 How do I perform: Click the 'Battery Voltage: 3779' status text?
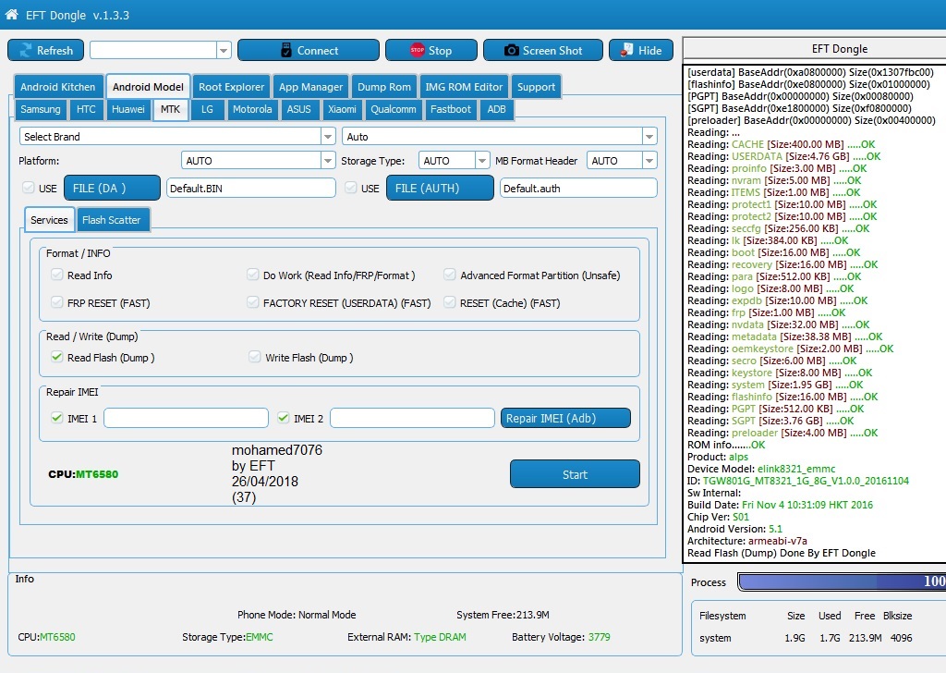point(561,637)
